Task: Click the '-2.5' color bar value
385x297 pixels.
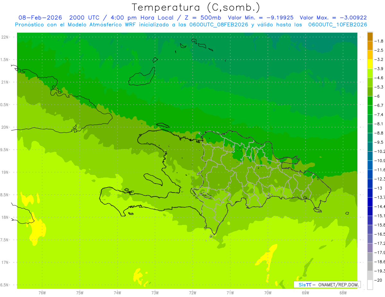Action: point(380,50)
